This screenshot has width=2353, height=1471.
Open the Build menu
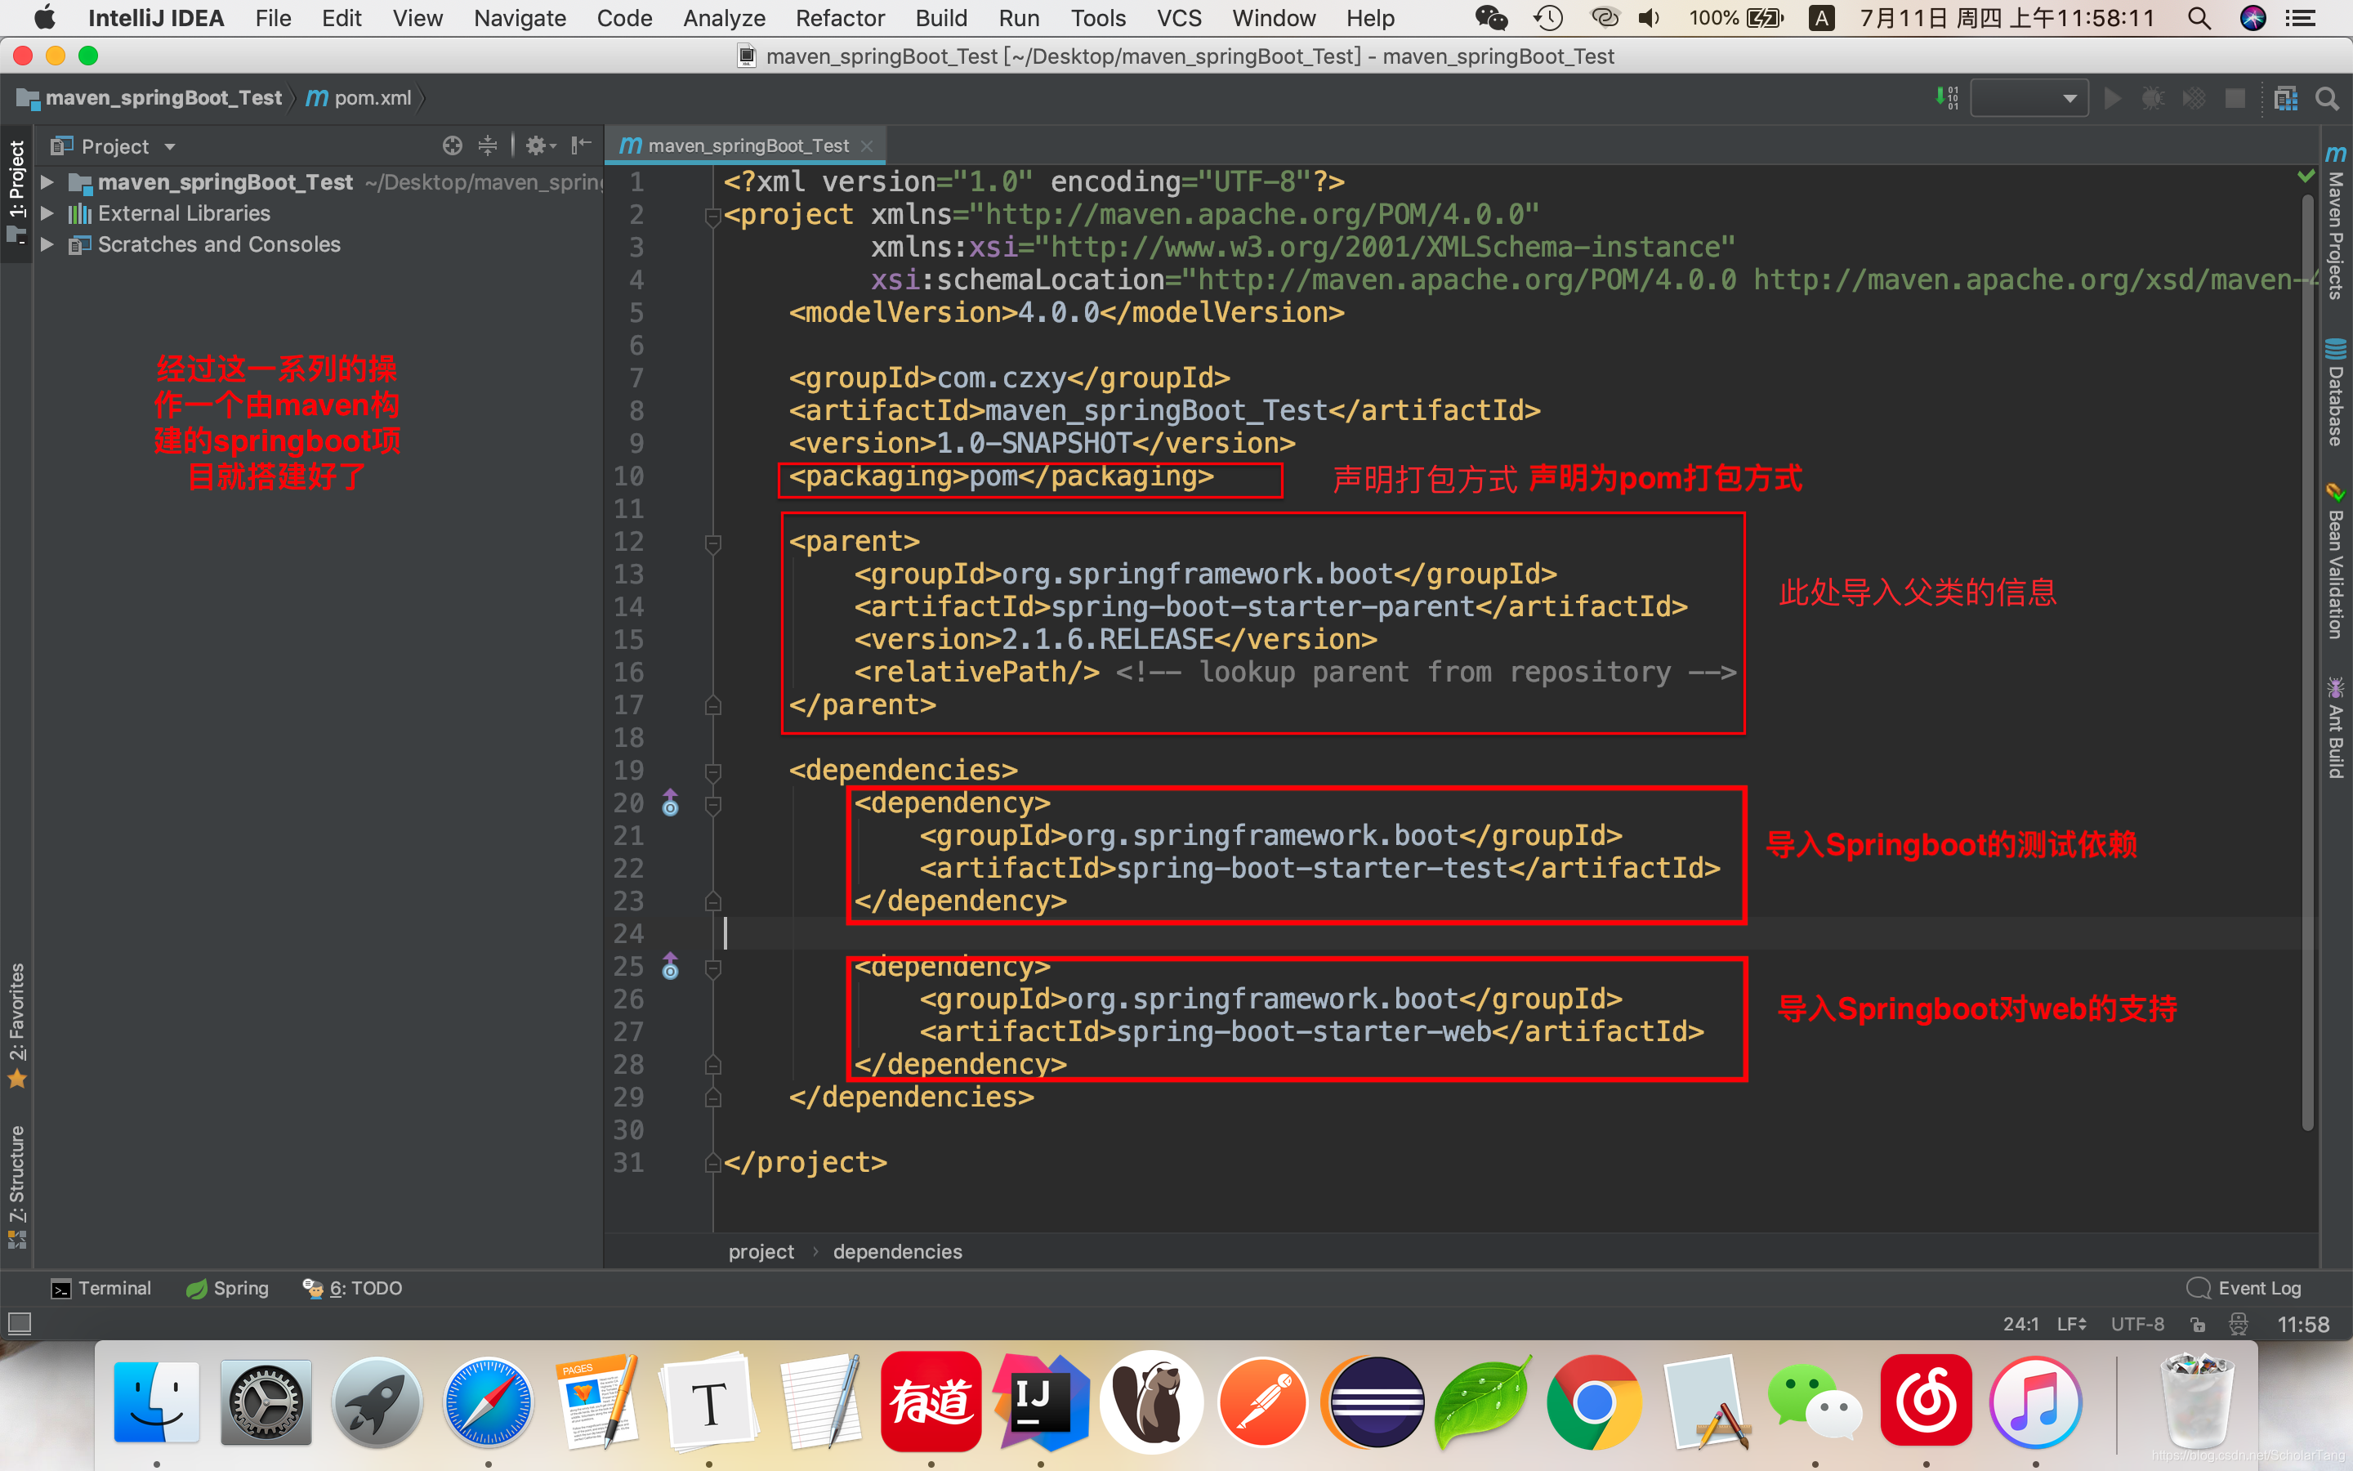click(x=941, y=17)
